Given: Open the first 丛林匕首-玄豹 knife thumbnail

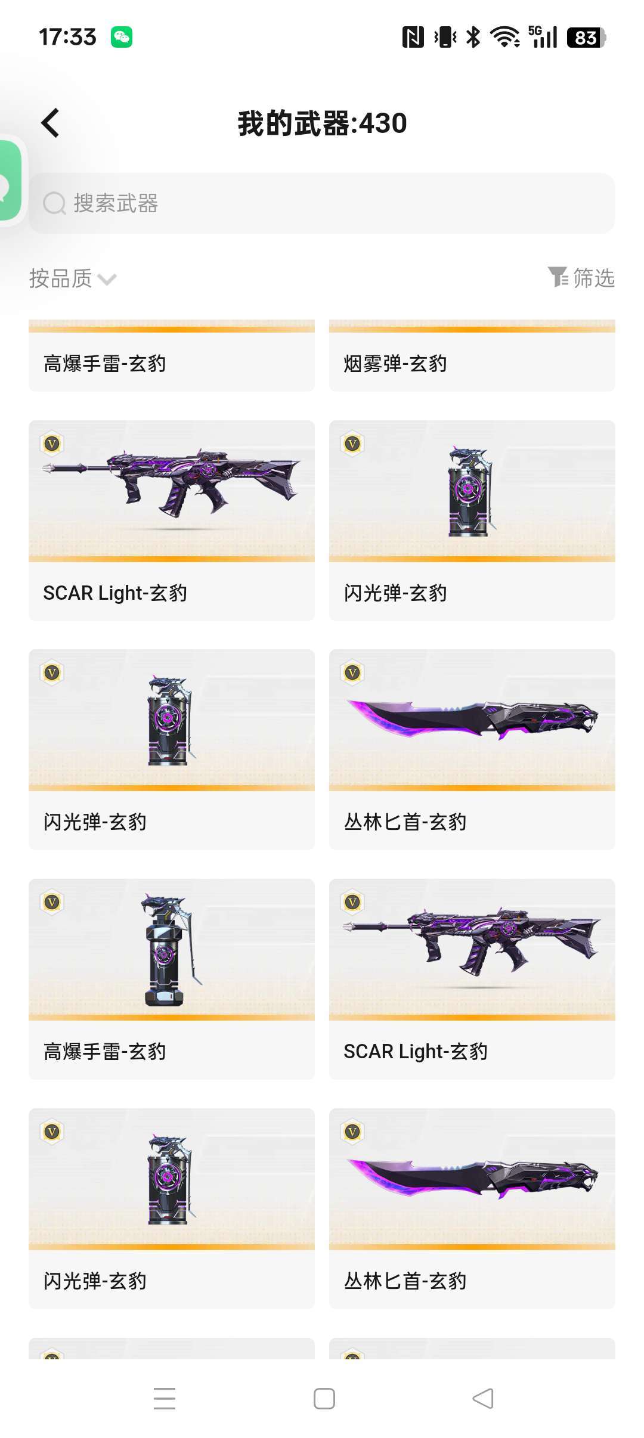Looking at the screenshot, I should pyautogui.click(x=472, y=720).
